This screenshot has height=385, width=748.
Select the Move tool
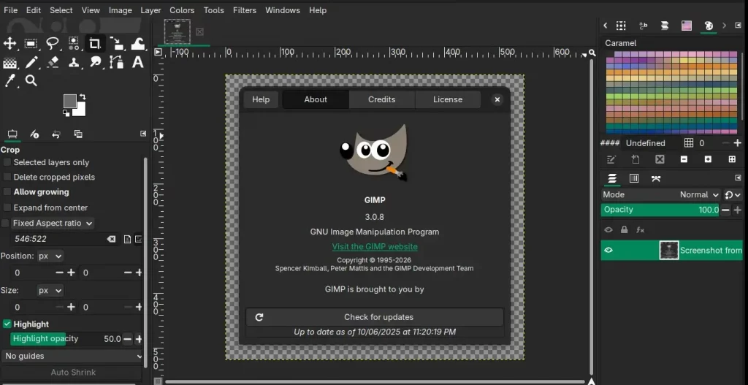tap(9, 44)
